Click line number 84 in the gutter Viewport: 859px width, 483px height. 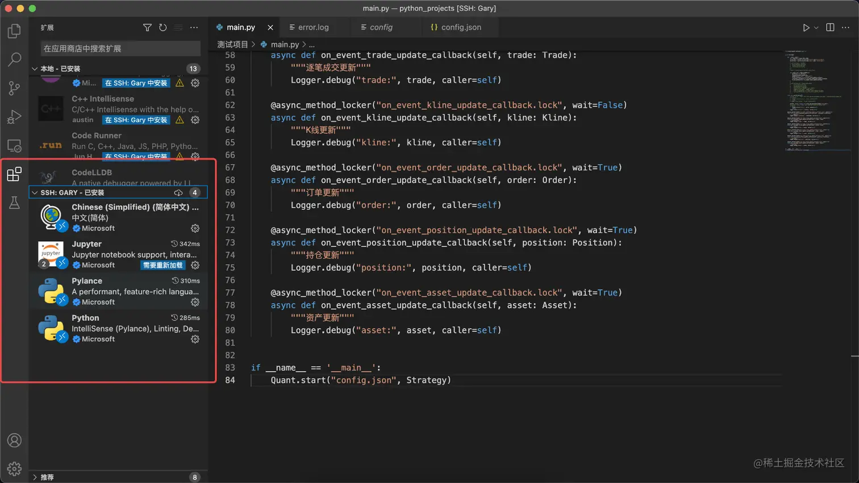[x=230, y=380]
